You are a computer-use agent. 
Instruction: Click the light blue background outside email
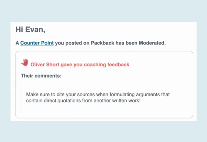103,132
